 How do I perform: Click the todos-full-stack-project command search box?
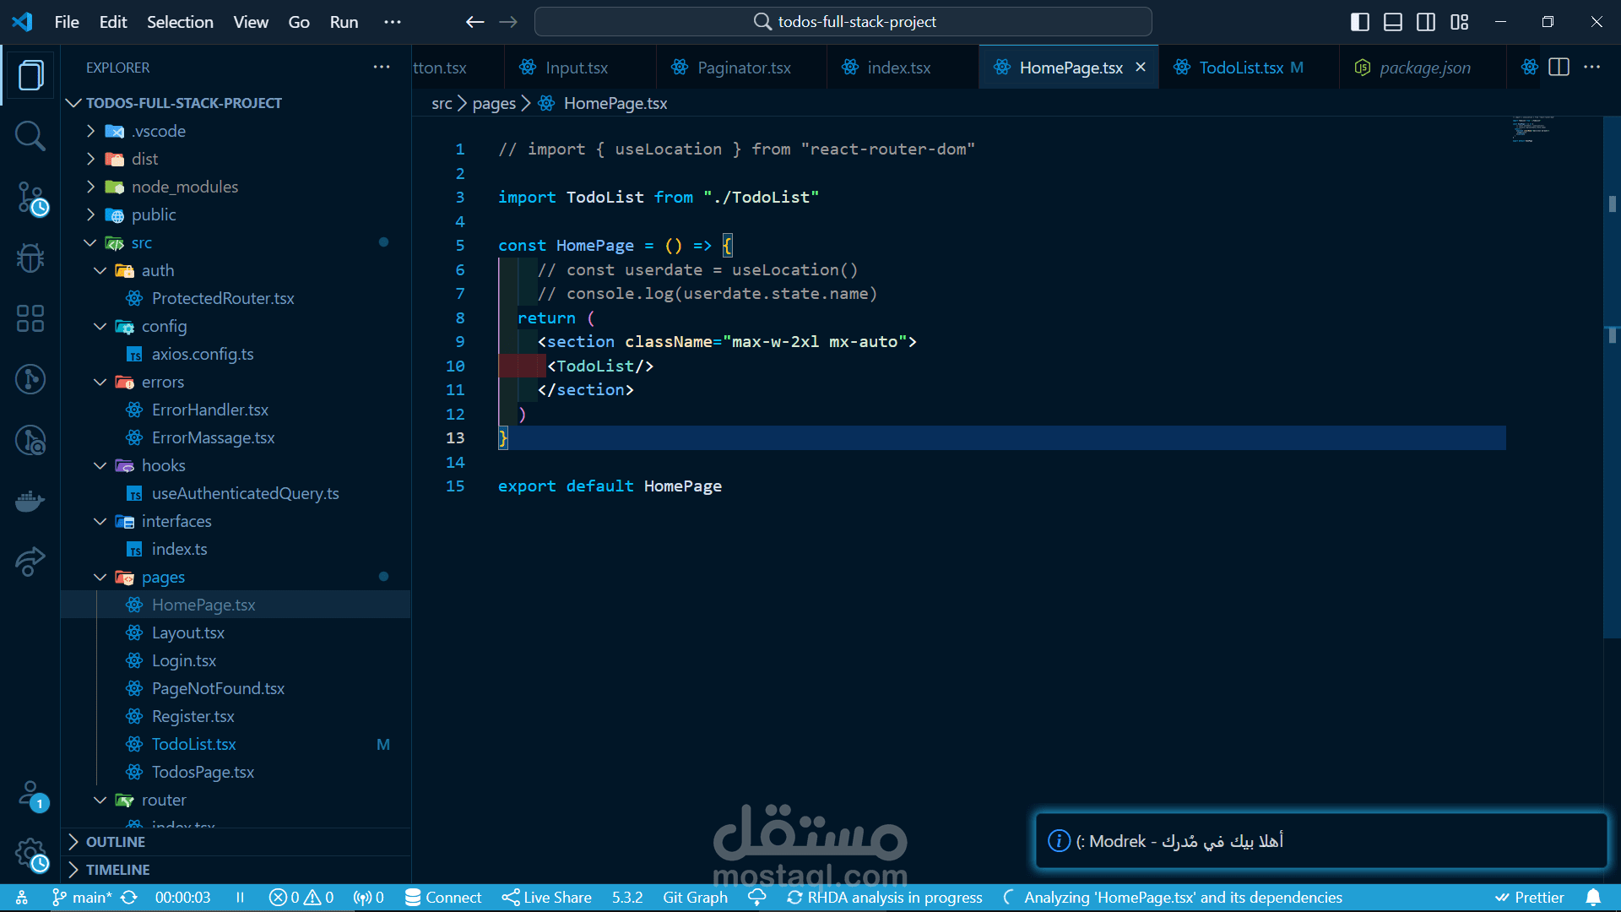(843, 22)
